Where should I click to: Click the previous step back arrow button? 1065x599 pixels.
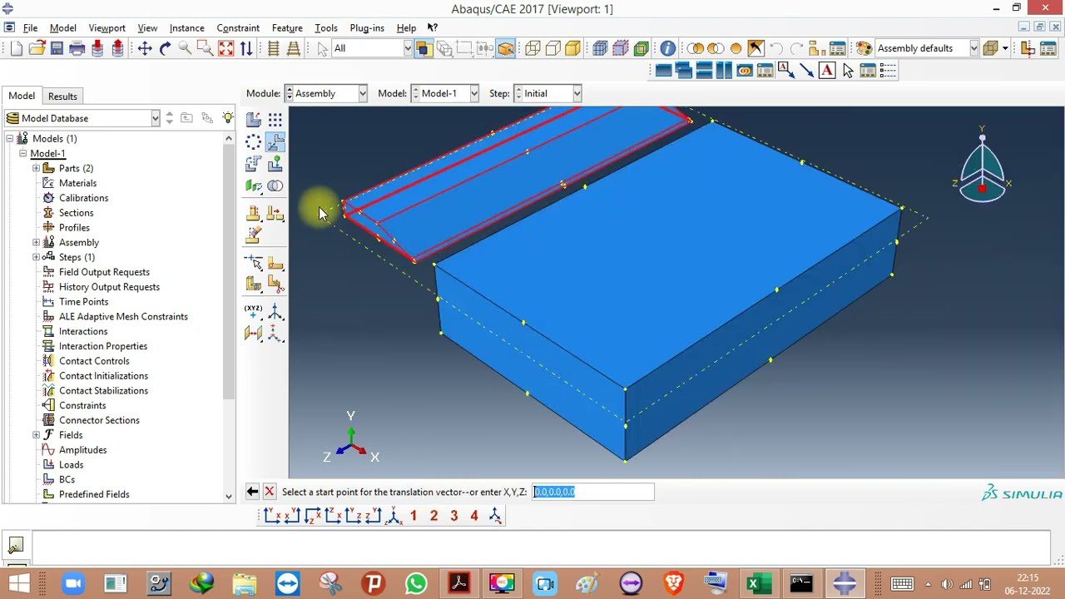pyautogui.click(x=252, y=492)
